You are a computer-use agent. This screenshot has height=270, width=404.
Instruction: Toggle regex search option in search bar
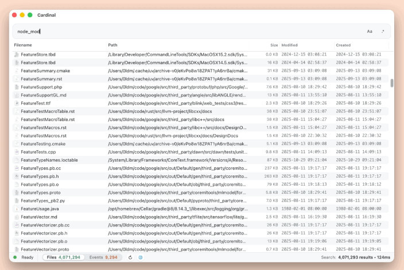pos(383,32)
